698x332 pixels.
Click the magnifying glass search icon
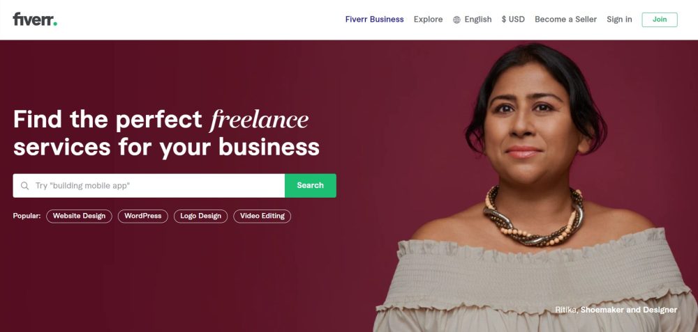tap(25, 186)
